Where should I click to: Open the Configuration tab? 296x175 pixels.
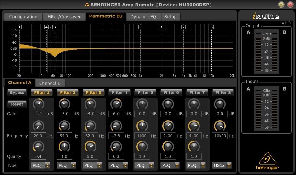tap(23, 17)
